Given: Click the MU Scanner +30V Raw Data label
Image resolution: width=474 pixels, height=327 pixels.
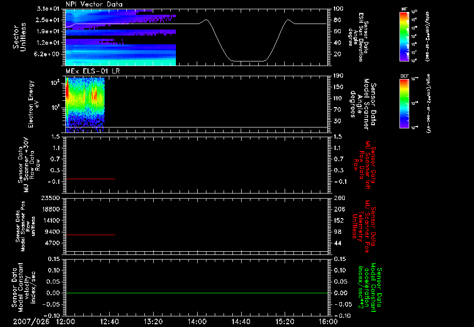Looking at the screenshot, I should 29,165.
